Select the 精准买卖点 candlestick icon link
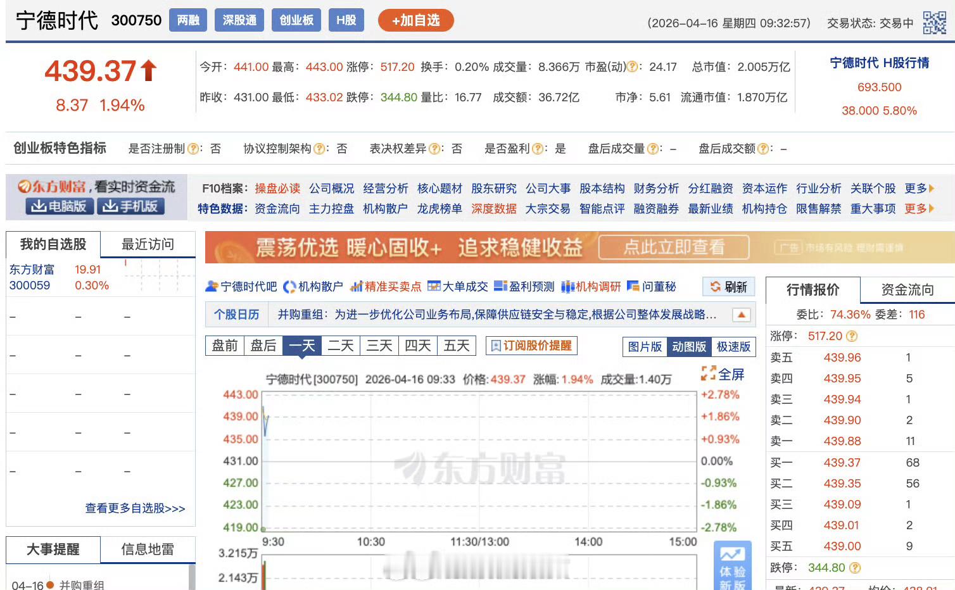This screenshot has height=590, width=955. point(357,286)
